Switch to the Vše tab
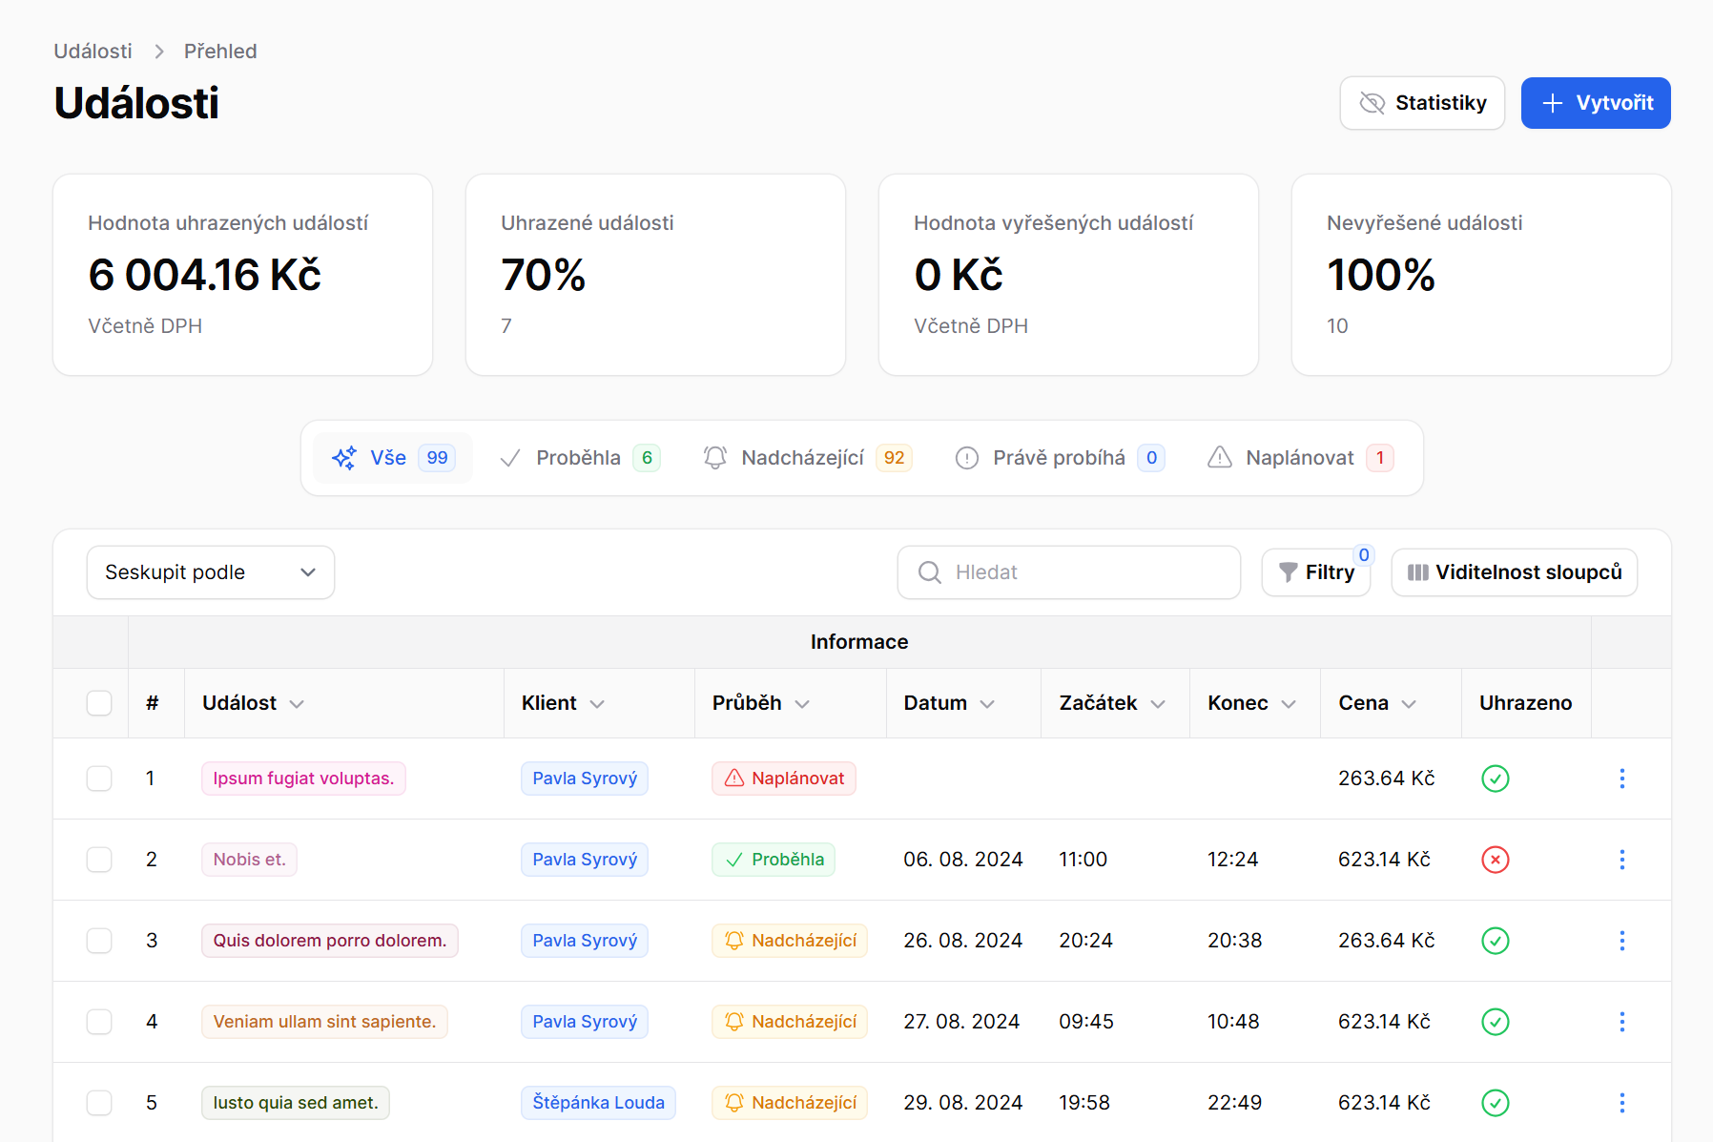 point(393,458)
